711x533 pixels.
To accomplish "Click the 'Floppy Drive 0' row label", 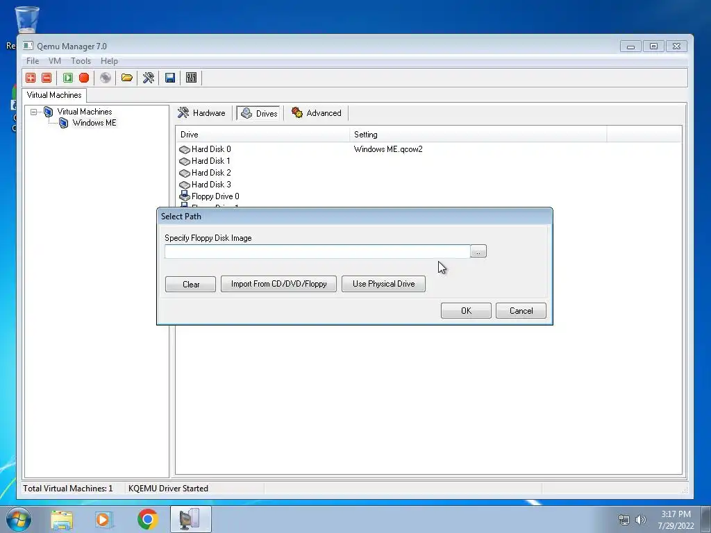I will 215,196.
